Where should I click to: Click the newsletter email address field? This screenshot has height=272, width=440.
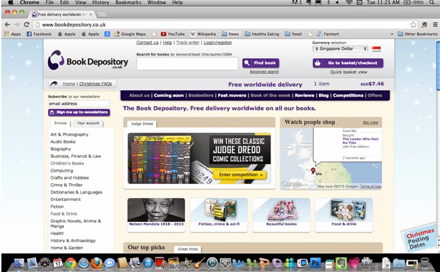[79, 104]
